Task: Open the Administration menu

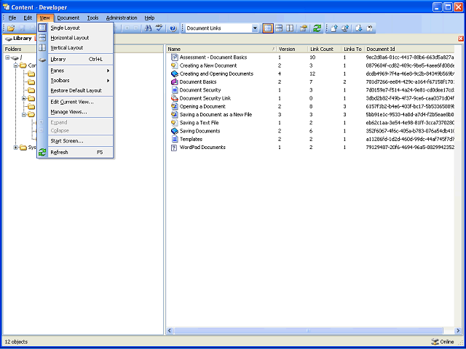Action: click(122, 17)
